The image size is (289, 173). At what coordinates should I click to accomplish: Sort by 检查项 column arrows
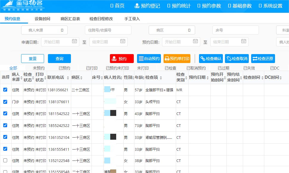tap(161, 78)
